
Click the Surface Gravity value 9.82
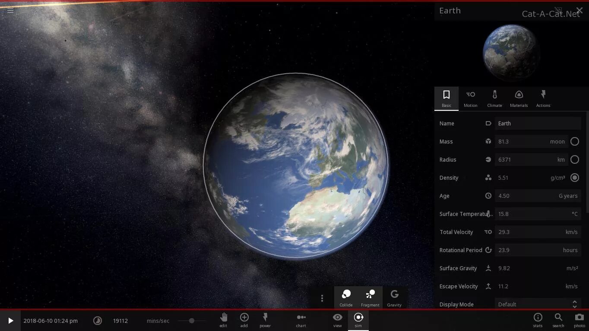pos(504,268)
